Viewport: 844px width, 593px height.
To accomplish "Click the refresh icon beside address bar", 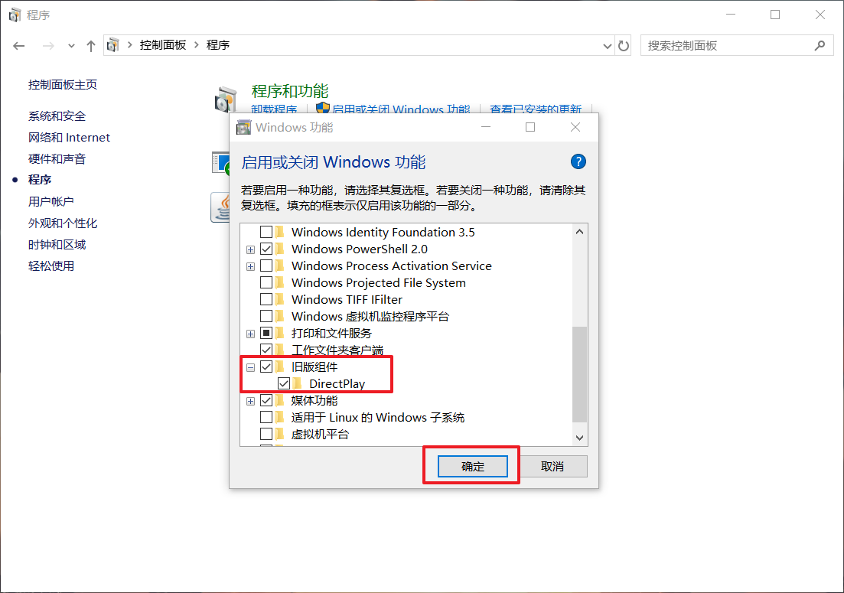I will coord(624,46).
